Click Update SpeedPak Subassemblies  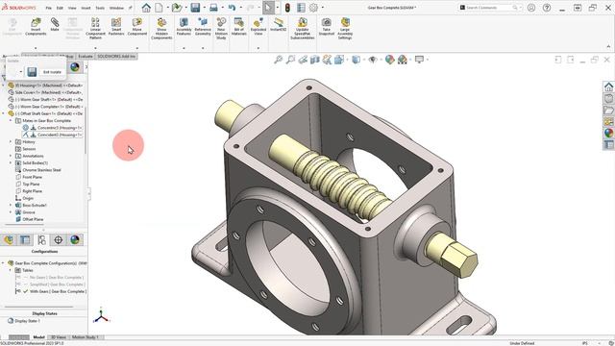303,28
